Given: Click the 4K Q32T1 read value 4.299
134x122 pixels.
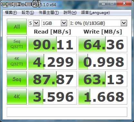Looking at the screenshot, I should coord(53,62).
